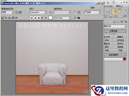
Task: Create a 球体 sphere primitive
Action: tap(109, 40)
